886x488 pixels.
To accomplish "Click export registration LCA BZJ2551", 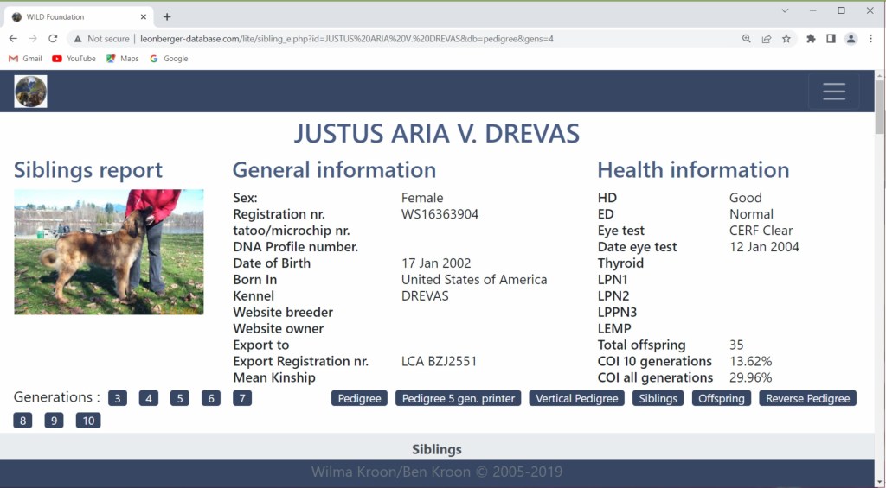I will [x=439, y=362].
